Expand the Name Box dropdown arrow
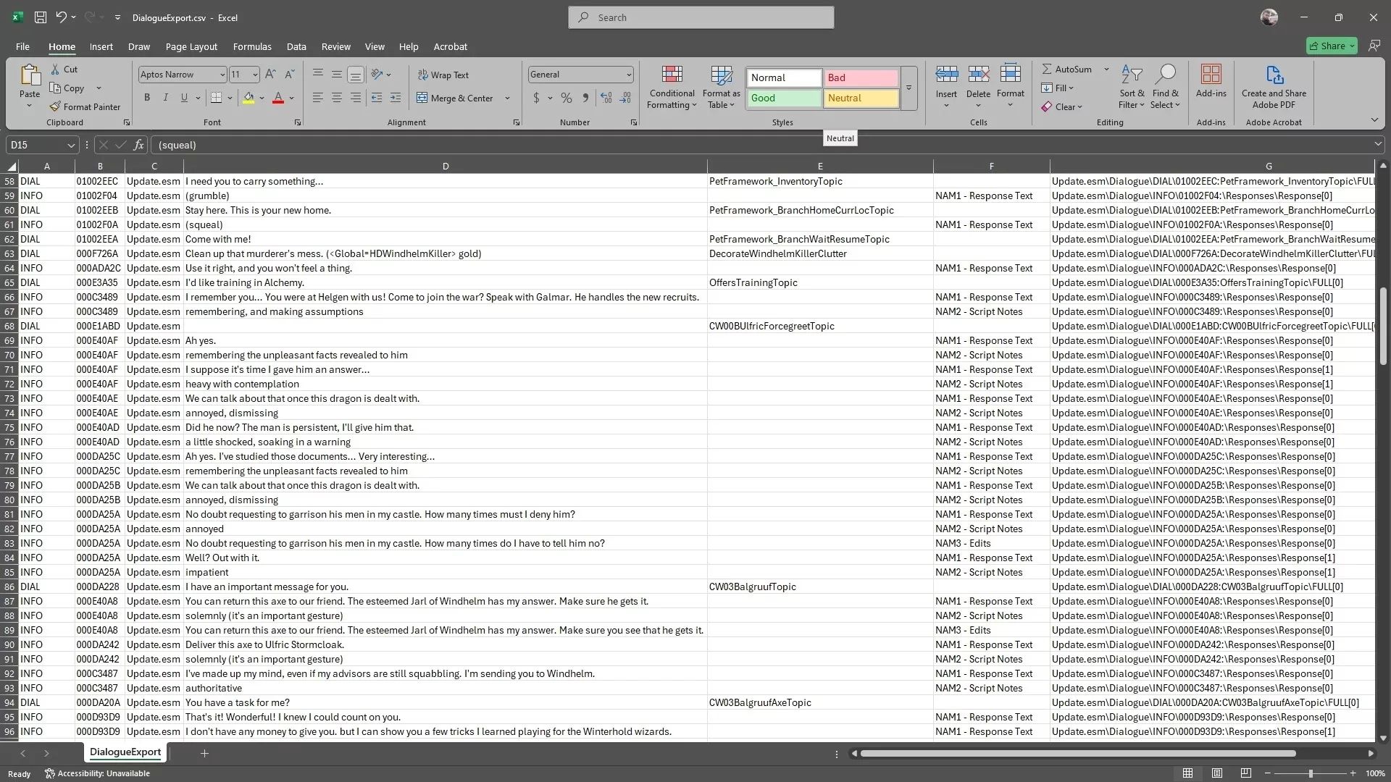1391x782 pixels. tap(71, 145)
